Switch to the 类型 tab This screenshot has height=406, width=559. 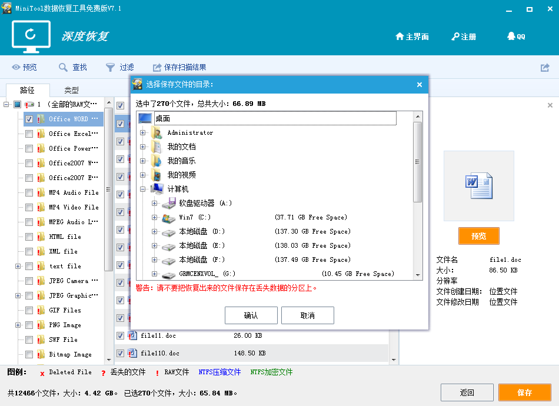coord(71,90)
